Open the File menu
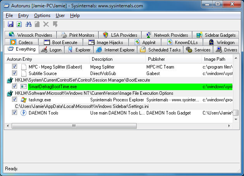Viewport: 244px width, 176px height. 9,15
